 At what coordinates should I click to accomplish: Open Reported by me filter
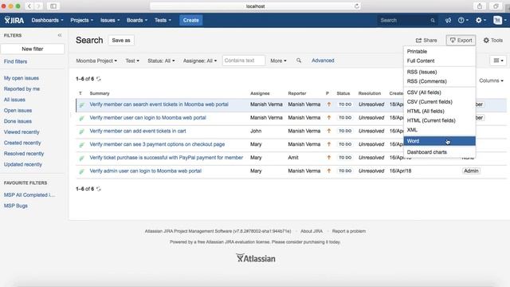pyautogui.click(x=22, y=88)
